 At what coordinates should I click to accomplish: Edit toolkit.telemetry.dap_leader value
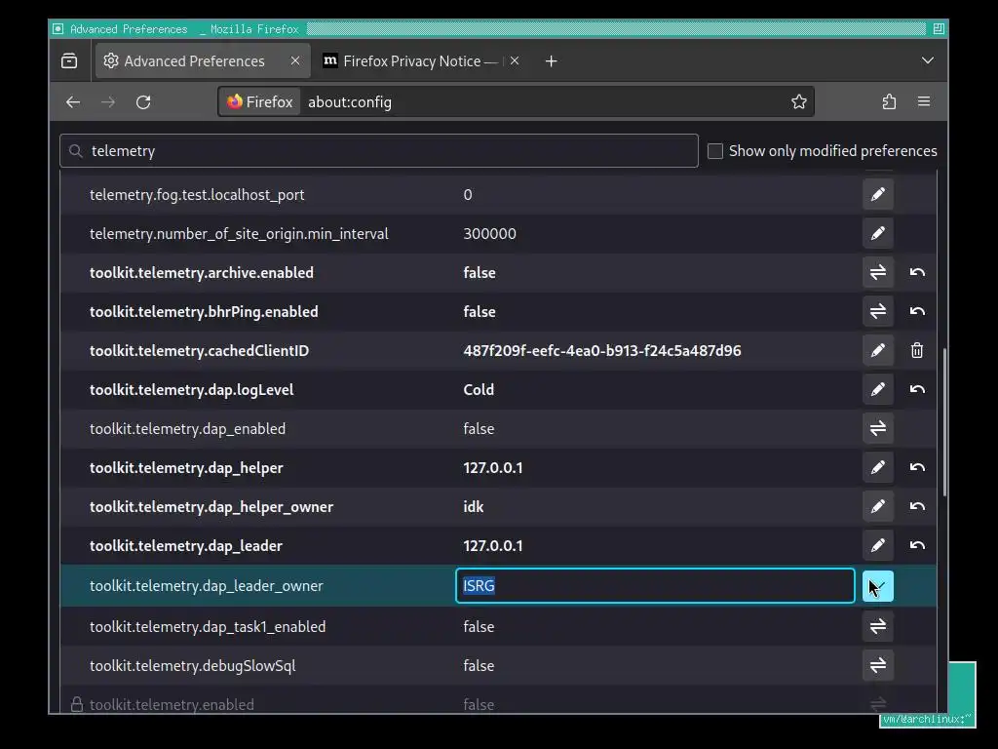pyautogui.click(x=878, y=545)
